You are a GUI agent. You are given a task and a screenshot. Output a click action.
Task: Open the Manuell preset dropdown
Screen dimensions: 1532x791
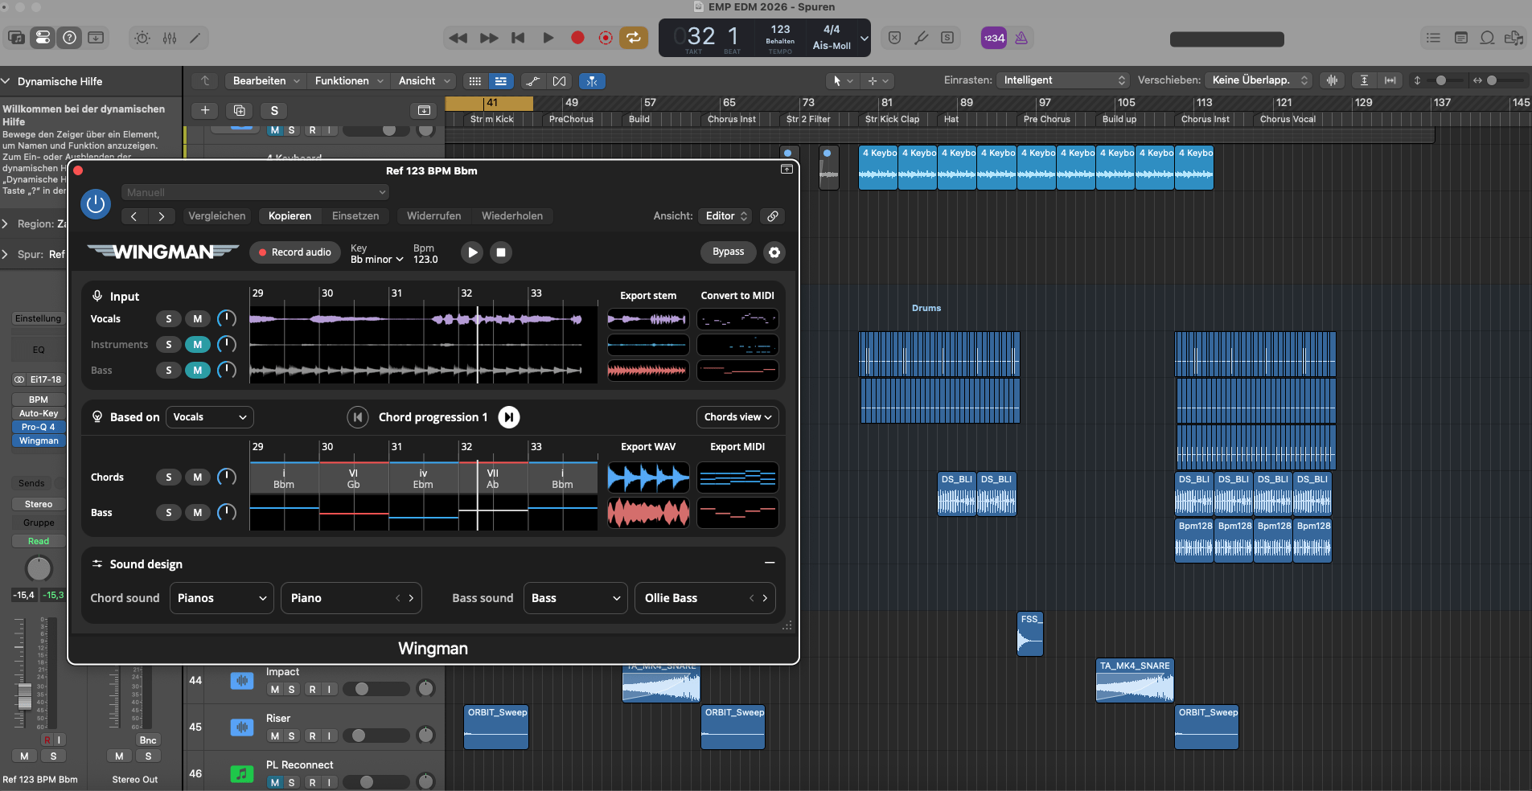coord(256,193)
